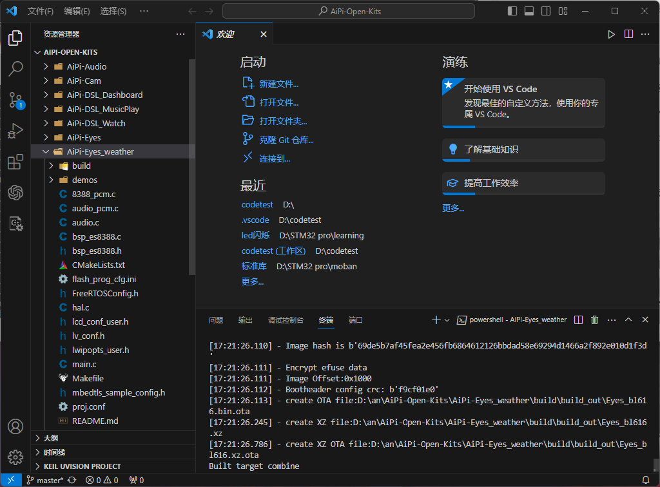The height and width of the screenshot is (487, 660).
Task: Switch to the 端口 panel tab
Action: [356, 320]
